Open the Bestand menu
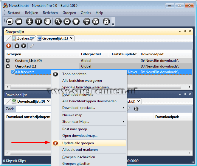This screenshot has height=166, width=197. (x=14, y=13)
